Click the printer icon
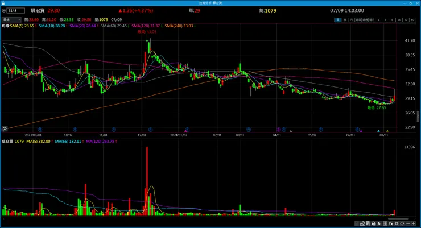This screenshot has width=421, height=228. click(x=373, y=223)
